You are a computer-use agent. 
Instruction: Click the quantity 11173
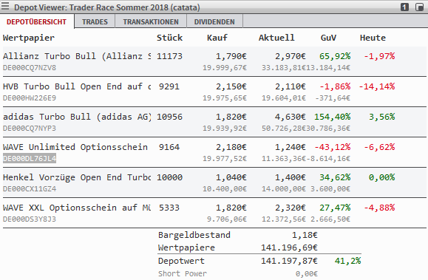(169, 56)
